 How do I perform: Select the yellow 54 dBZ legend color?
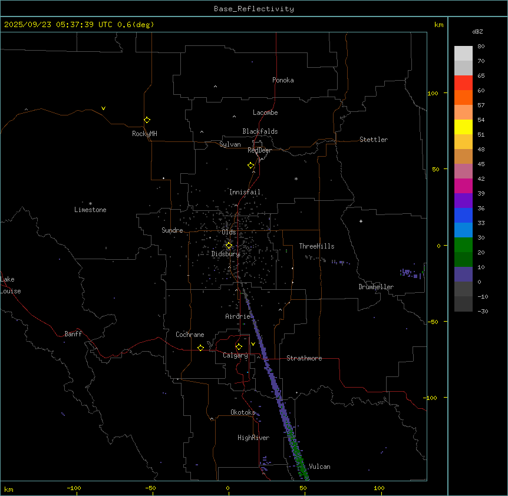click(463, 127)
